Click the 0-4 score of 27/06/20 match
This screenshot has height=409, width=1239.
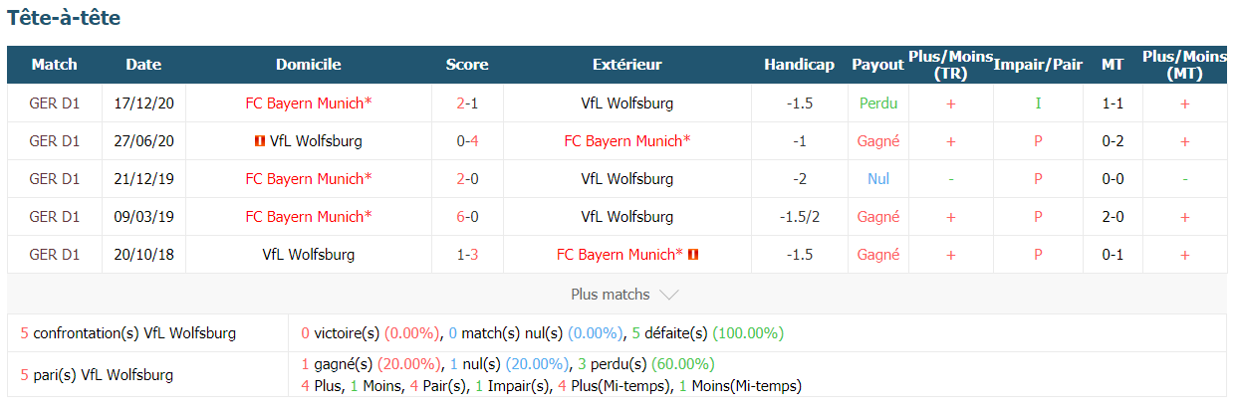467,141
